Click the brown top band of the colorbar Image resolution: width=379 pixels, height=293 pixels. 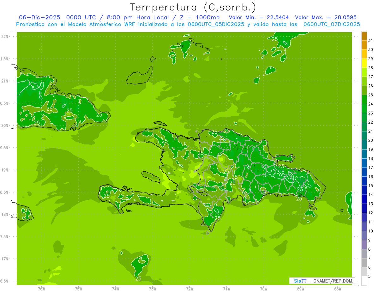(364, 36)
